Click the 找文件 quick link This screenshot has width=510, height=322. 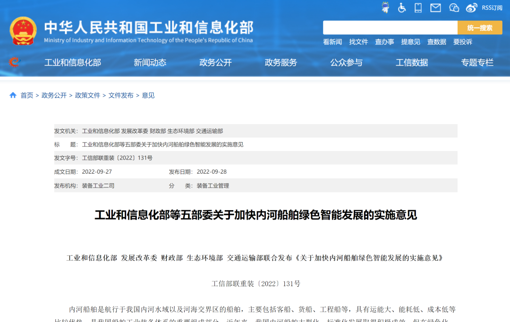tap(358, 42)
